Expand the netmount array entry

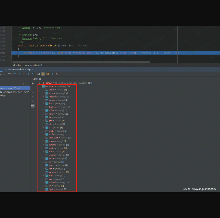click(x=43, y=138)
